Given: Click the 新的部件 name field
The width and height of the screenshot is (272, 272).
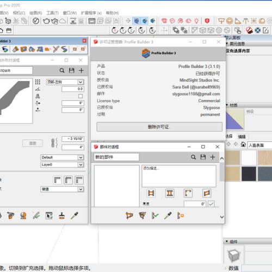Looking at the screenshot, I should coord(116,157).
